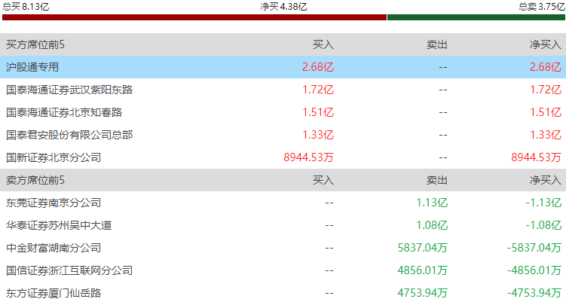566x299 pixels.
Task: Click the red total-buy bar segment
Action: point(194,17)
